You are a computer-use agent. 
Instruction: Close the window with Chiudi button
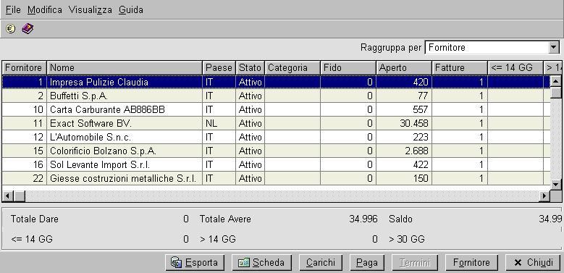pos(533,263)
